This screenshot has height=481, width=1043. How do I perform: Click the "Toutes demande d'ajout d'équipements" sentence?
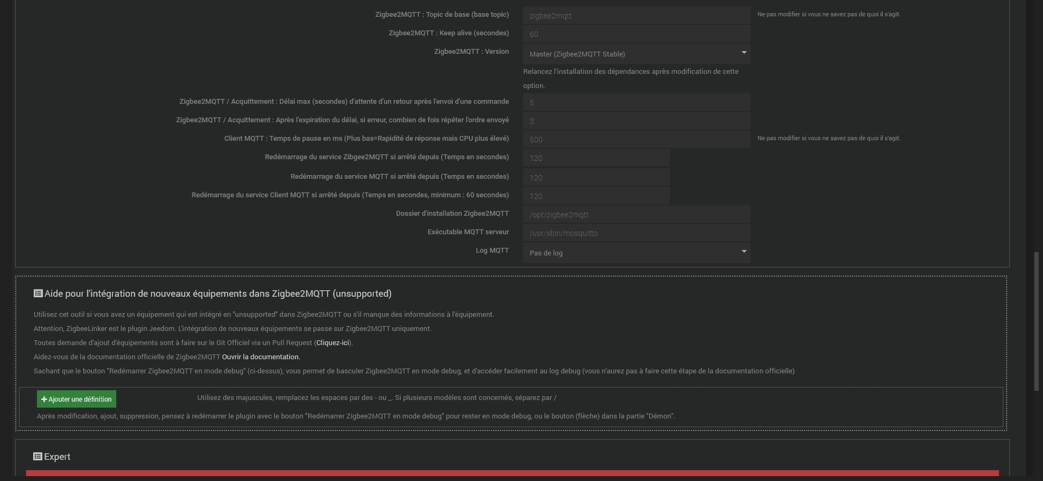click(x=193, y=343)
